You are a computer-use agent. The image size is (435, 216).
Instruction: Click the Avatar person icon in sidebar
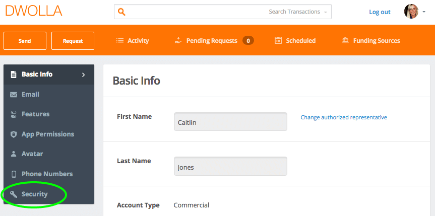click(14, 154)
